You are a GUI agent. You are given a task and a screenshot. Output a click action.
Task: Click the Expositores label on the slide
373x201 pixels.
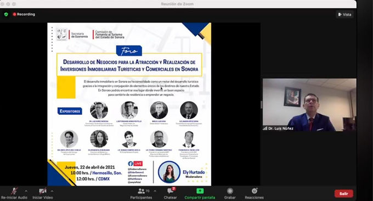70,111
